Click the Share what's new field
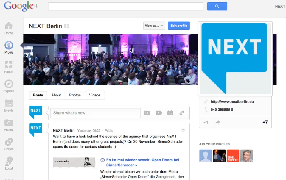The width and height of the screenshot is (286, 180). 95,113
